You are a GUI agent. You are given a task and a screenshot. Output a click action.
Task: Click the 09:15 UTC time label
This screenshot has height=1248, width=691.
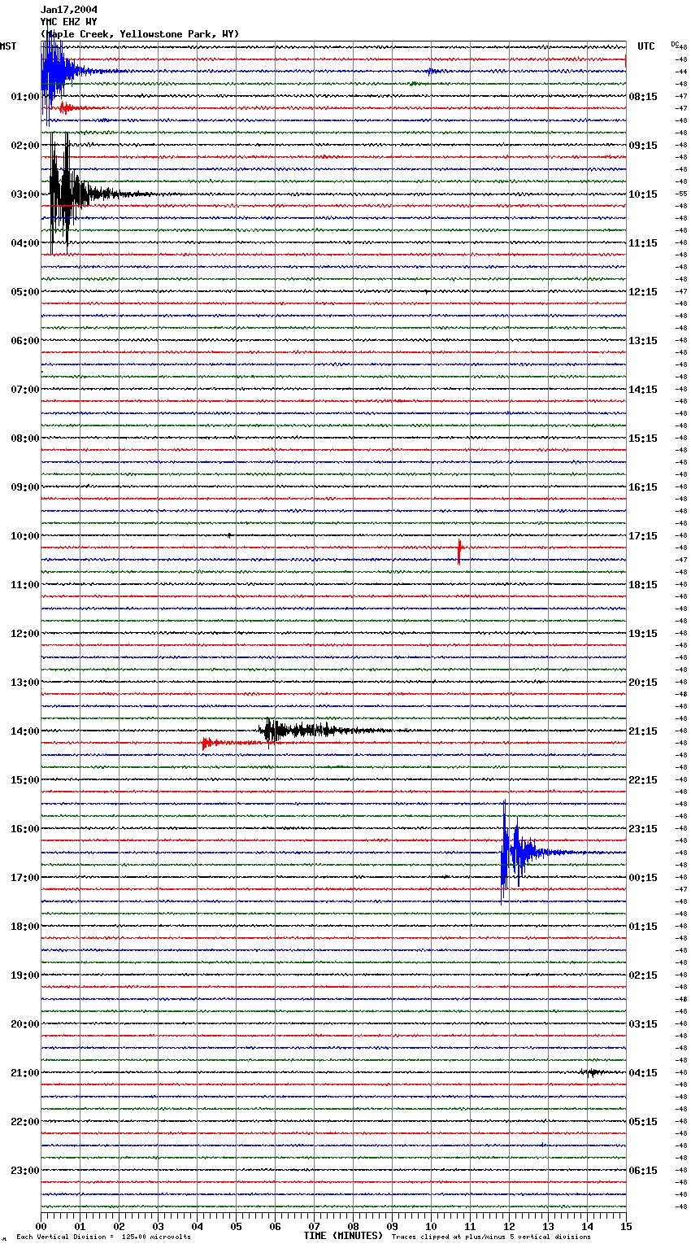point(643,145)
